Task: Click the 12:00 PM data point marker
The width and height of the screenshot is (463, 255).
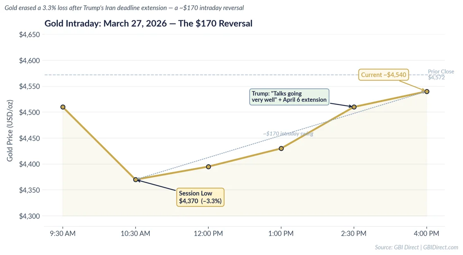Action: click(208, 167)
